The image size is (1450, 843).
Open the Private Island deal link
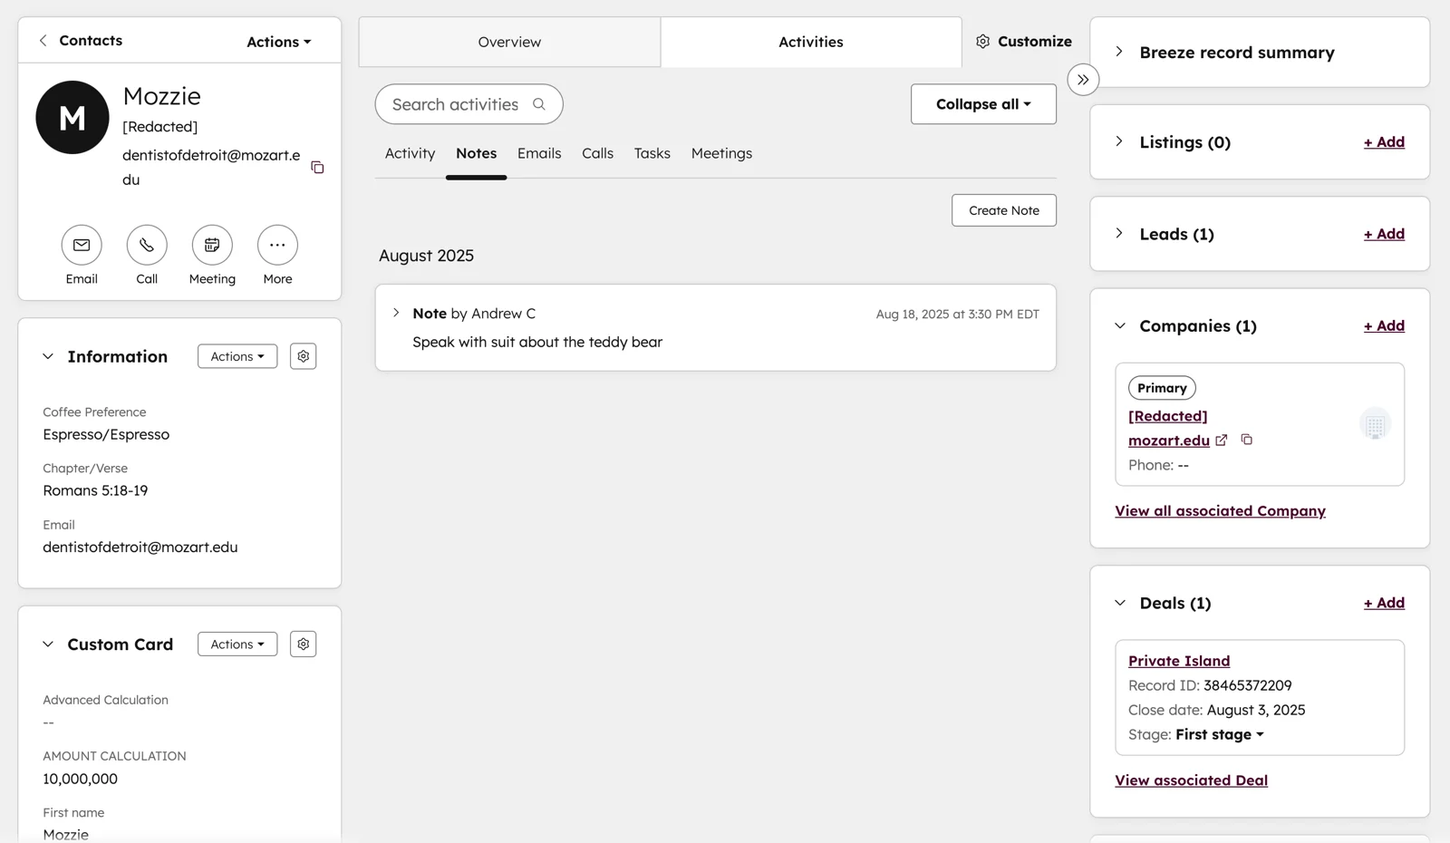1178,661
